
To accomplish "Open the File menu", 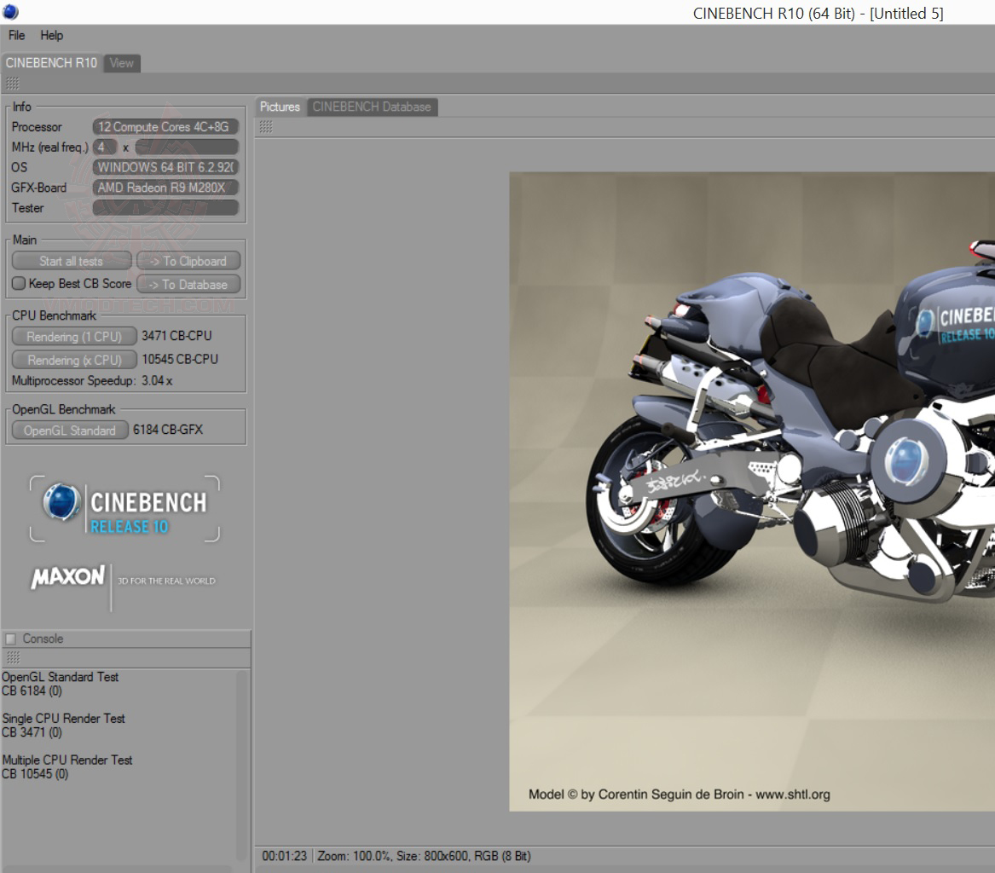I will coord(16,36).
